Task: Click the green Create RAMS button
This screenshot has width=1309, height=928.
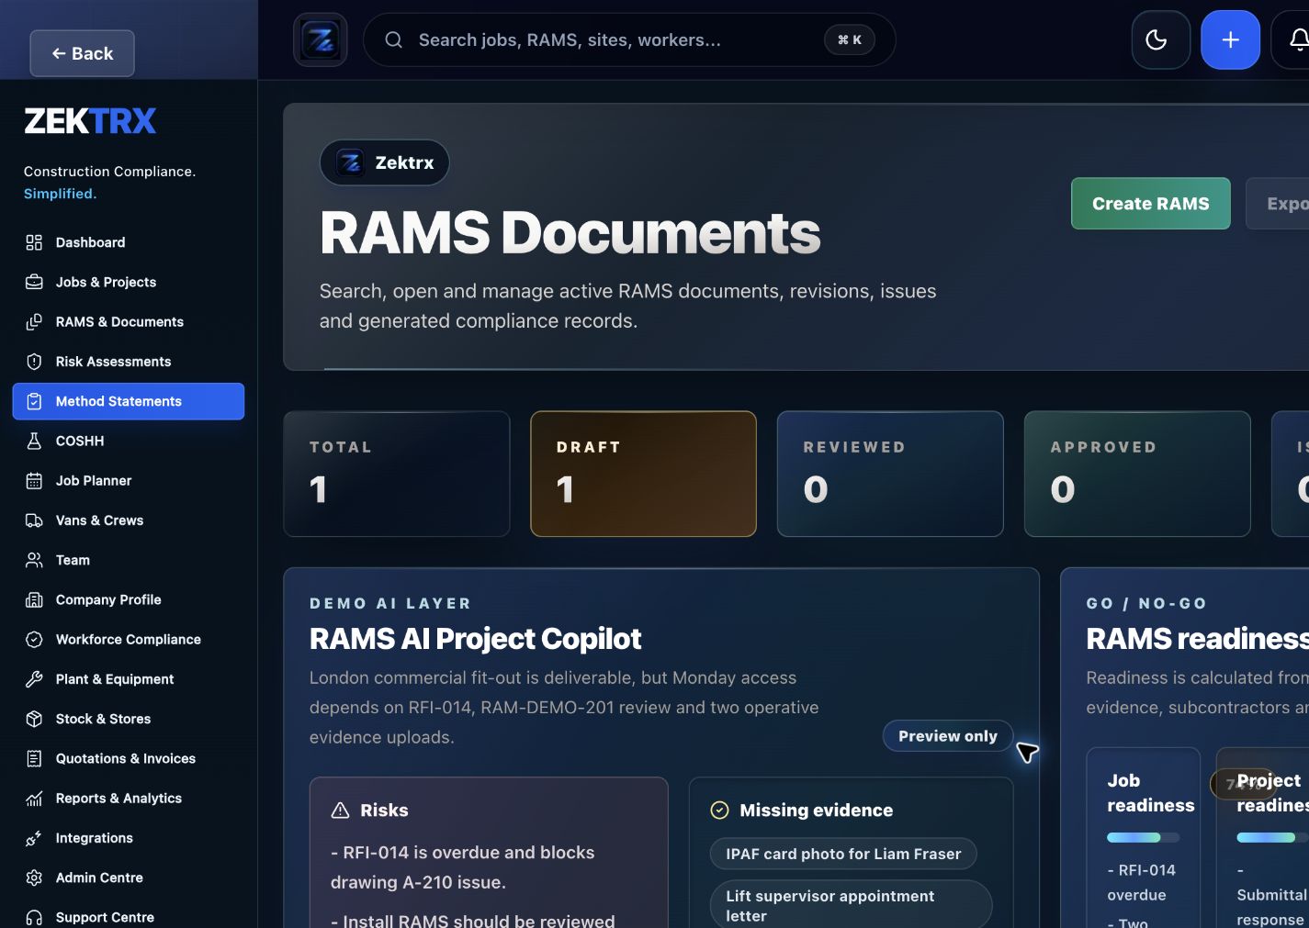Action: 1150,204
